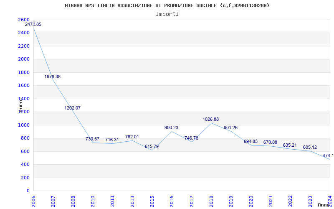
Task: Click the 2010 x-axis year label
Action: click(93, 201)
